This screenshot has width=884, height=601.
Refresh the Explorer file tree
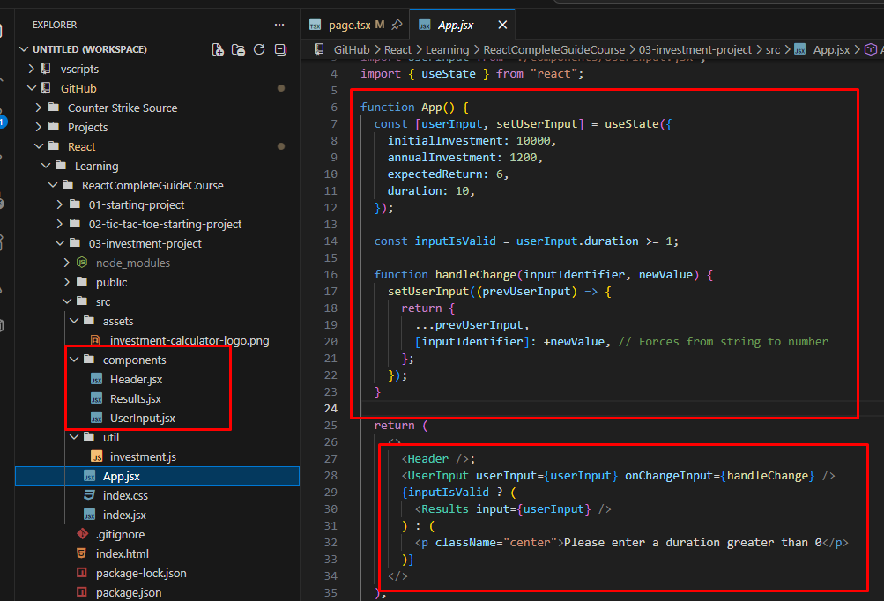point(259,49)
